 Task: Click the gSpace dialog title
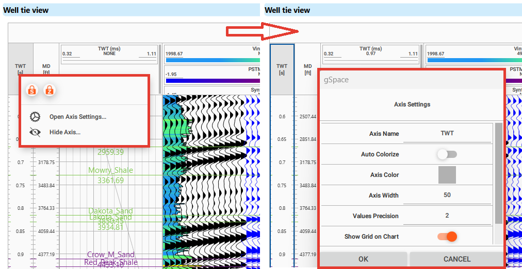tap(336, 80)
